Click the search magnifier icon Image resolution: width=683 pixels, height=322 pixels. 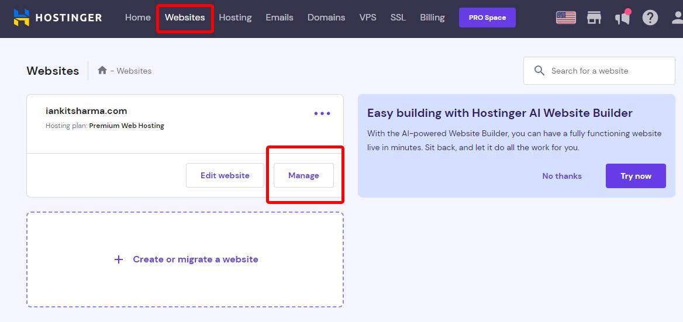point(539,71)
